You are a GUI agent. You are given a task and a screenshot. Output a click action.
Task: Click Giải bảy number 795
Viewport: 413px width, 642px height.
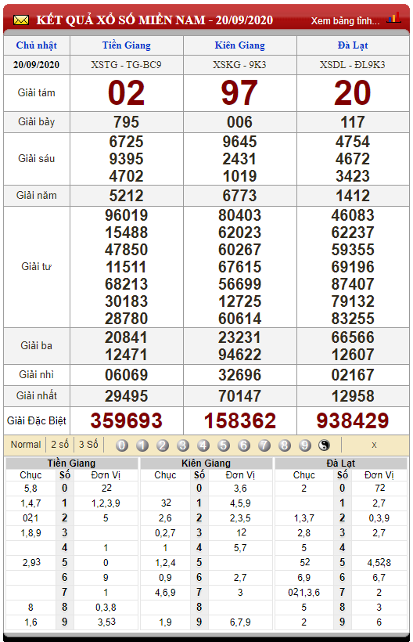[127, 122]
